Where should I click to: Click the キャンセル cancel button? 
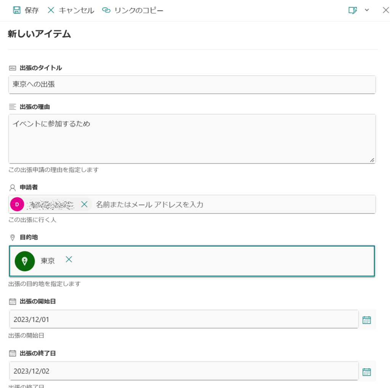(x=71, y=10)
